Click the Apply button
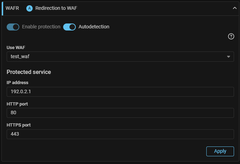 220,151
